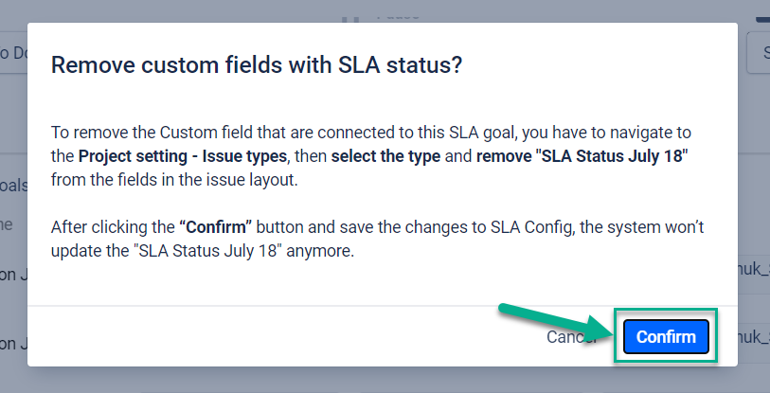Click the partially hidden "To Do" button
Screen dimensions: 770x393
[13, 53]
